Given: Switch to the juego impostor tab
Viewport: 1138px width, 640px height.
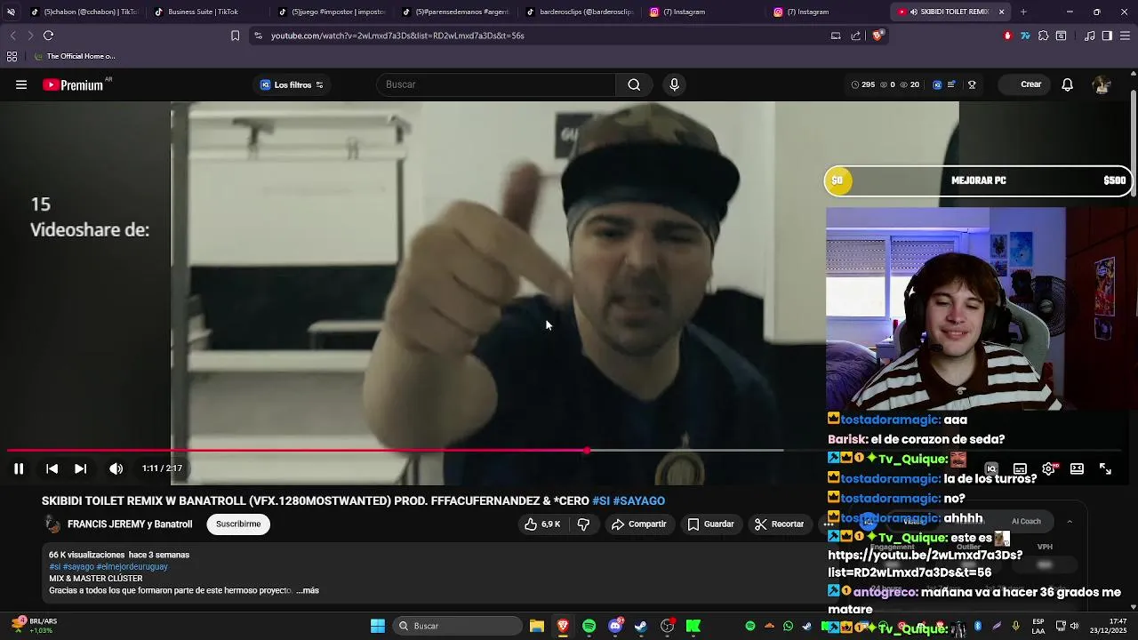Looking at the screenshot, I should pyautogui.click(x=331, y=12).
